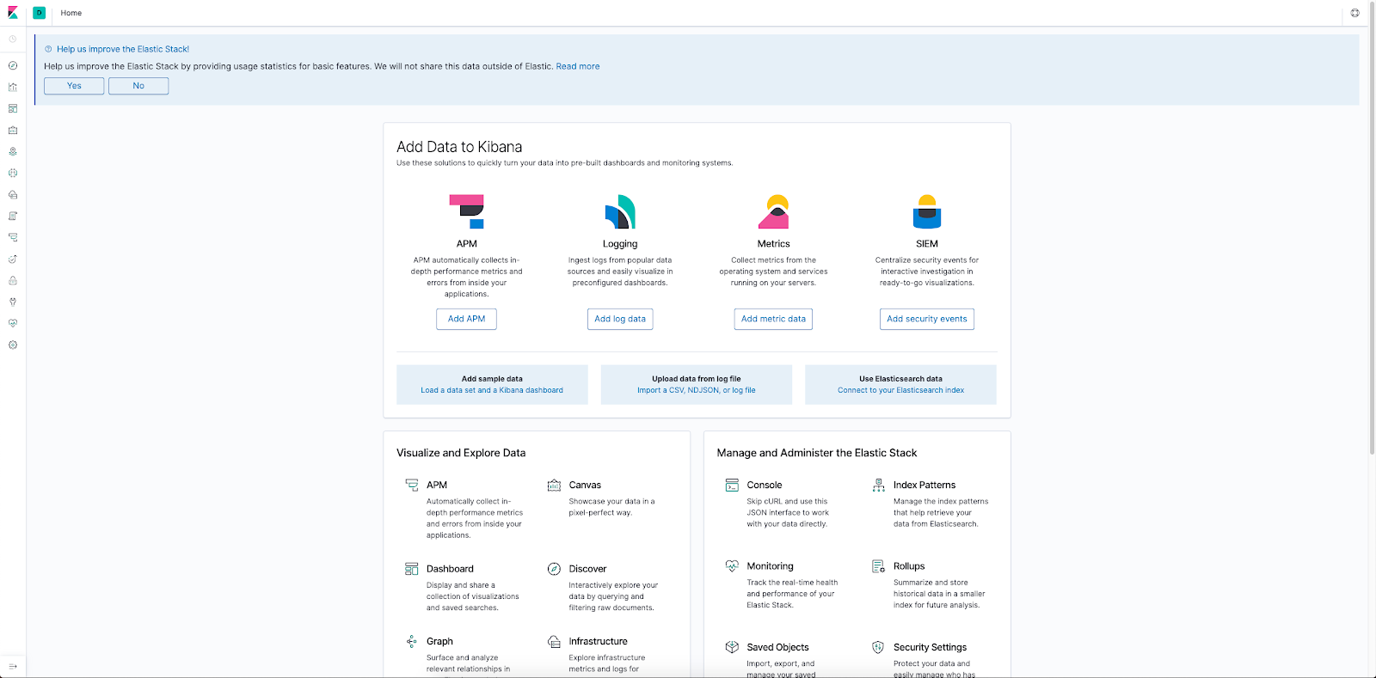Open the Infrastructure feature link
The height and width of the screenshot is (678, 1376).
pos(598,642)
